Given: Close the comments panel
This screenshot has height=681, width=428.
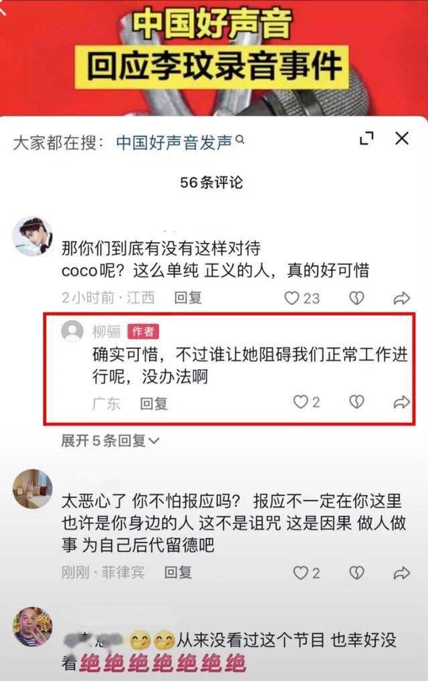Looking at the screenshot, I should 402,138.
